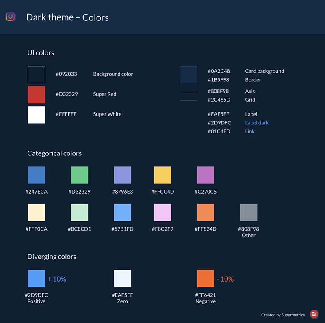Select the green #D32329 categorical swatch

[x=80, y=175]
